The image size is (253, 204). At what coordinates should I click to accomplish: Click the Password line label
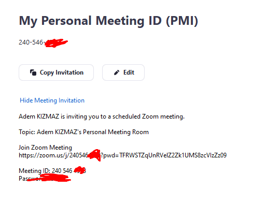coord(30,179)
